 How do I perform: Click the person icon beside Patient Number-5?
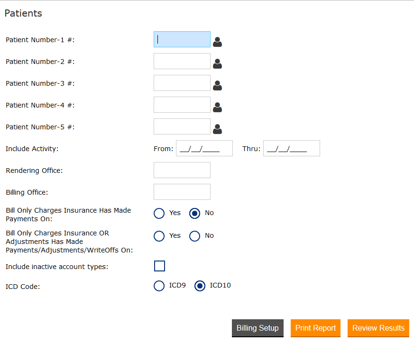click(217, 129)
